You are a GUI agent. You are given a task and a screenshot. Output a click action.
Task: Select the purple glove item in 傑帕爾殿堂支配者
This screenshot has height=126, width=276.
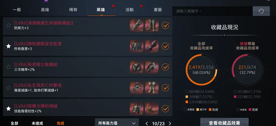click(152, 46)
